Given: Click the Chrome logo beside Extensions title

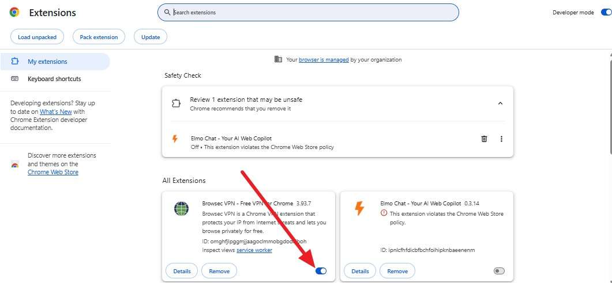Looking at the screenshot, I should coord(14,13).
